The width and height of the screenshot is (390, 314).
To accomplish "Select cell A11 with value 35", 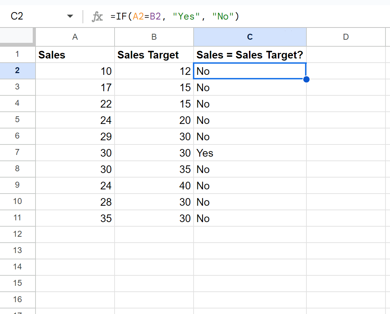I will (x=75, y=218).
